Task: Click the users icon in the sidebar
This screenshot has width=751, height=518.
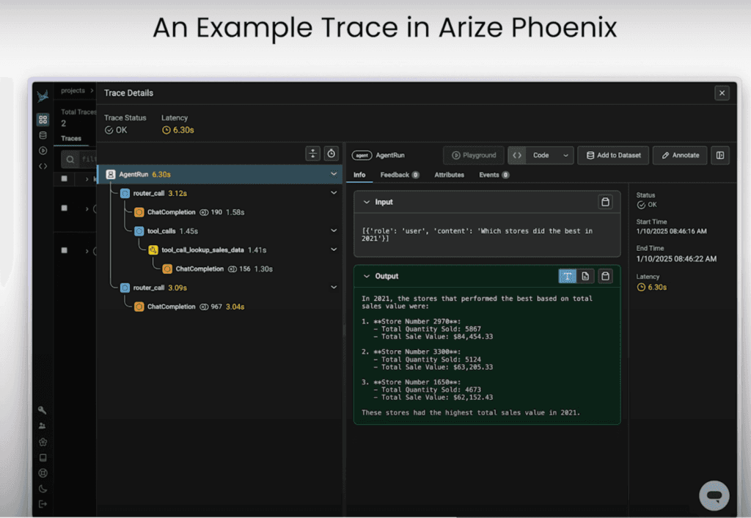Action: click(x=42, y=426)
